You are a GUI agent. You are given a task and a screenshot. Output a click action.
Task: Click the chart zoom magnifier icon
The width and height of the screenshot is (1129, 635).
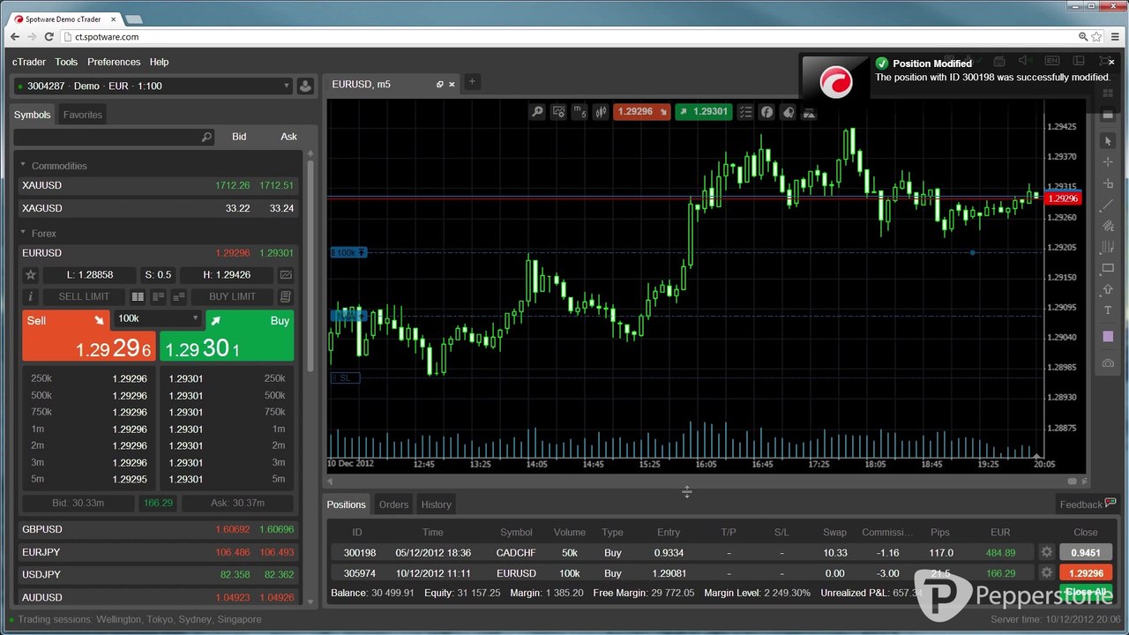pos(537,112)
